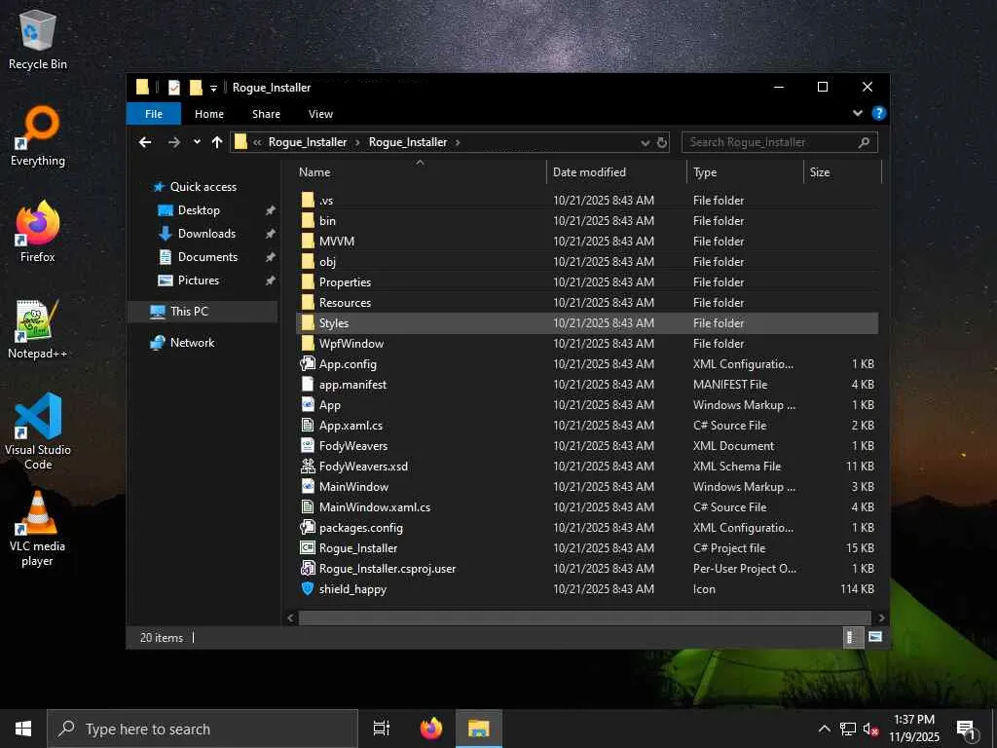Open the Home ribbon tab
The image size is (997, 748).
[209, 114]
